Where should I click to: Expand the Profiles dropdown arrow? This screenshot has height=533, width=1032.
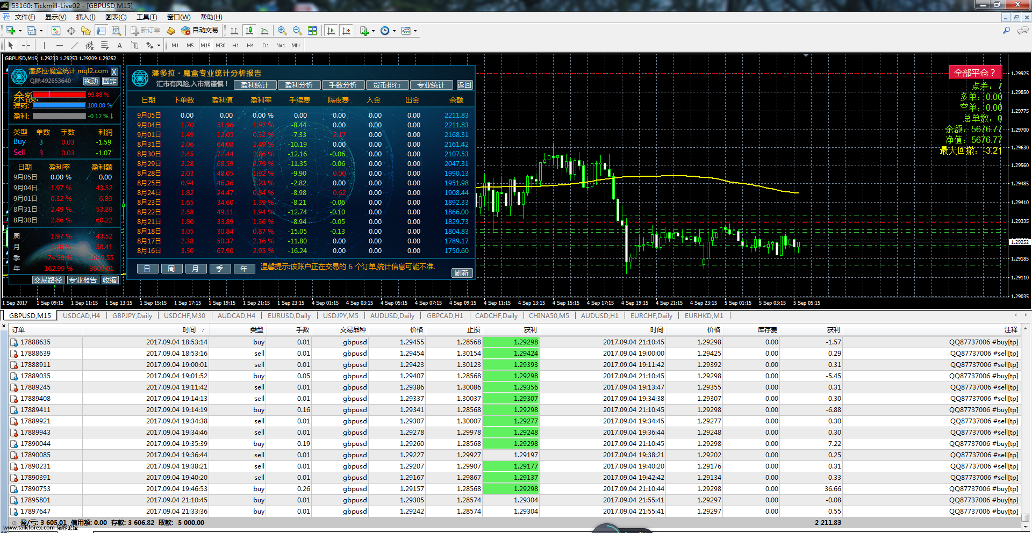[x=41, y=31]
